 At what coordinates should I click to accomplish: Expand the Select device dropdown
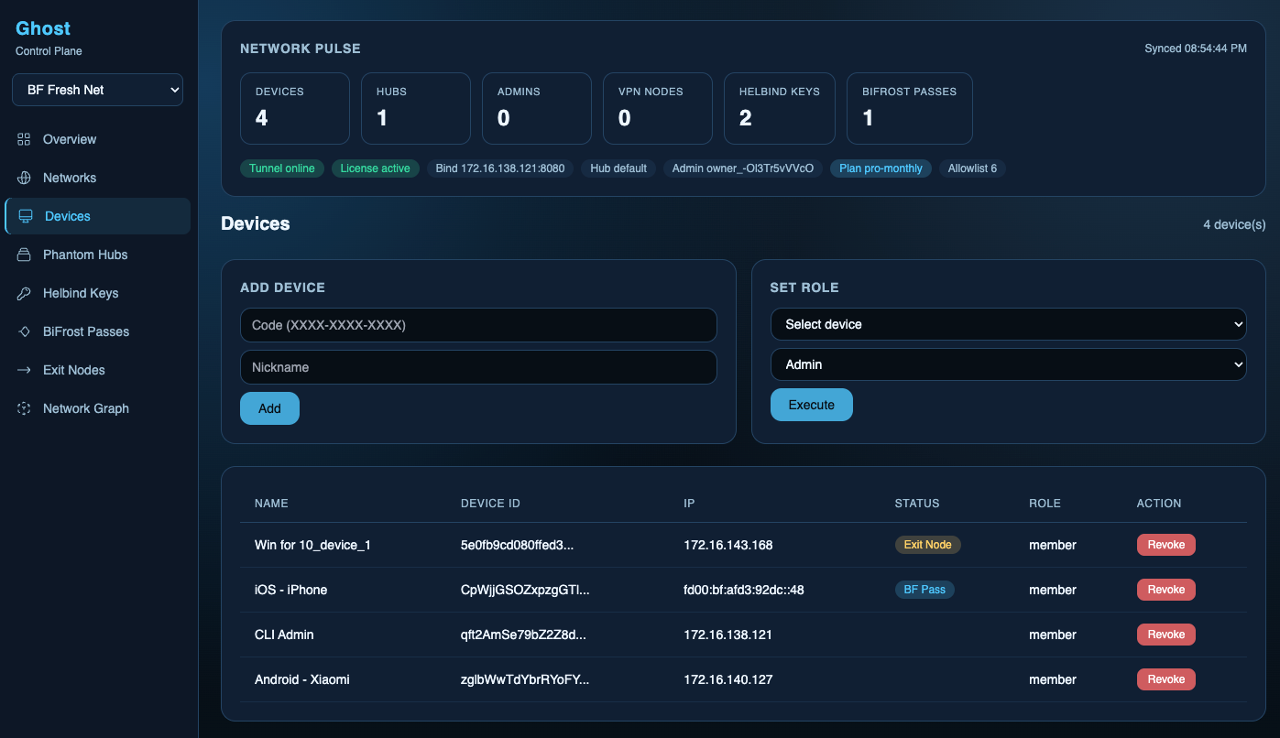pos(1008,324)
